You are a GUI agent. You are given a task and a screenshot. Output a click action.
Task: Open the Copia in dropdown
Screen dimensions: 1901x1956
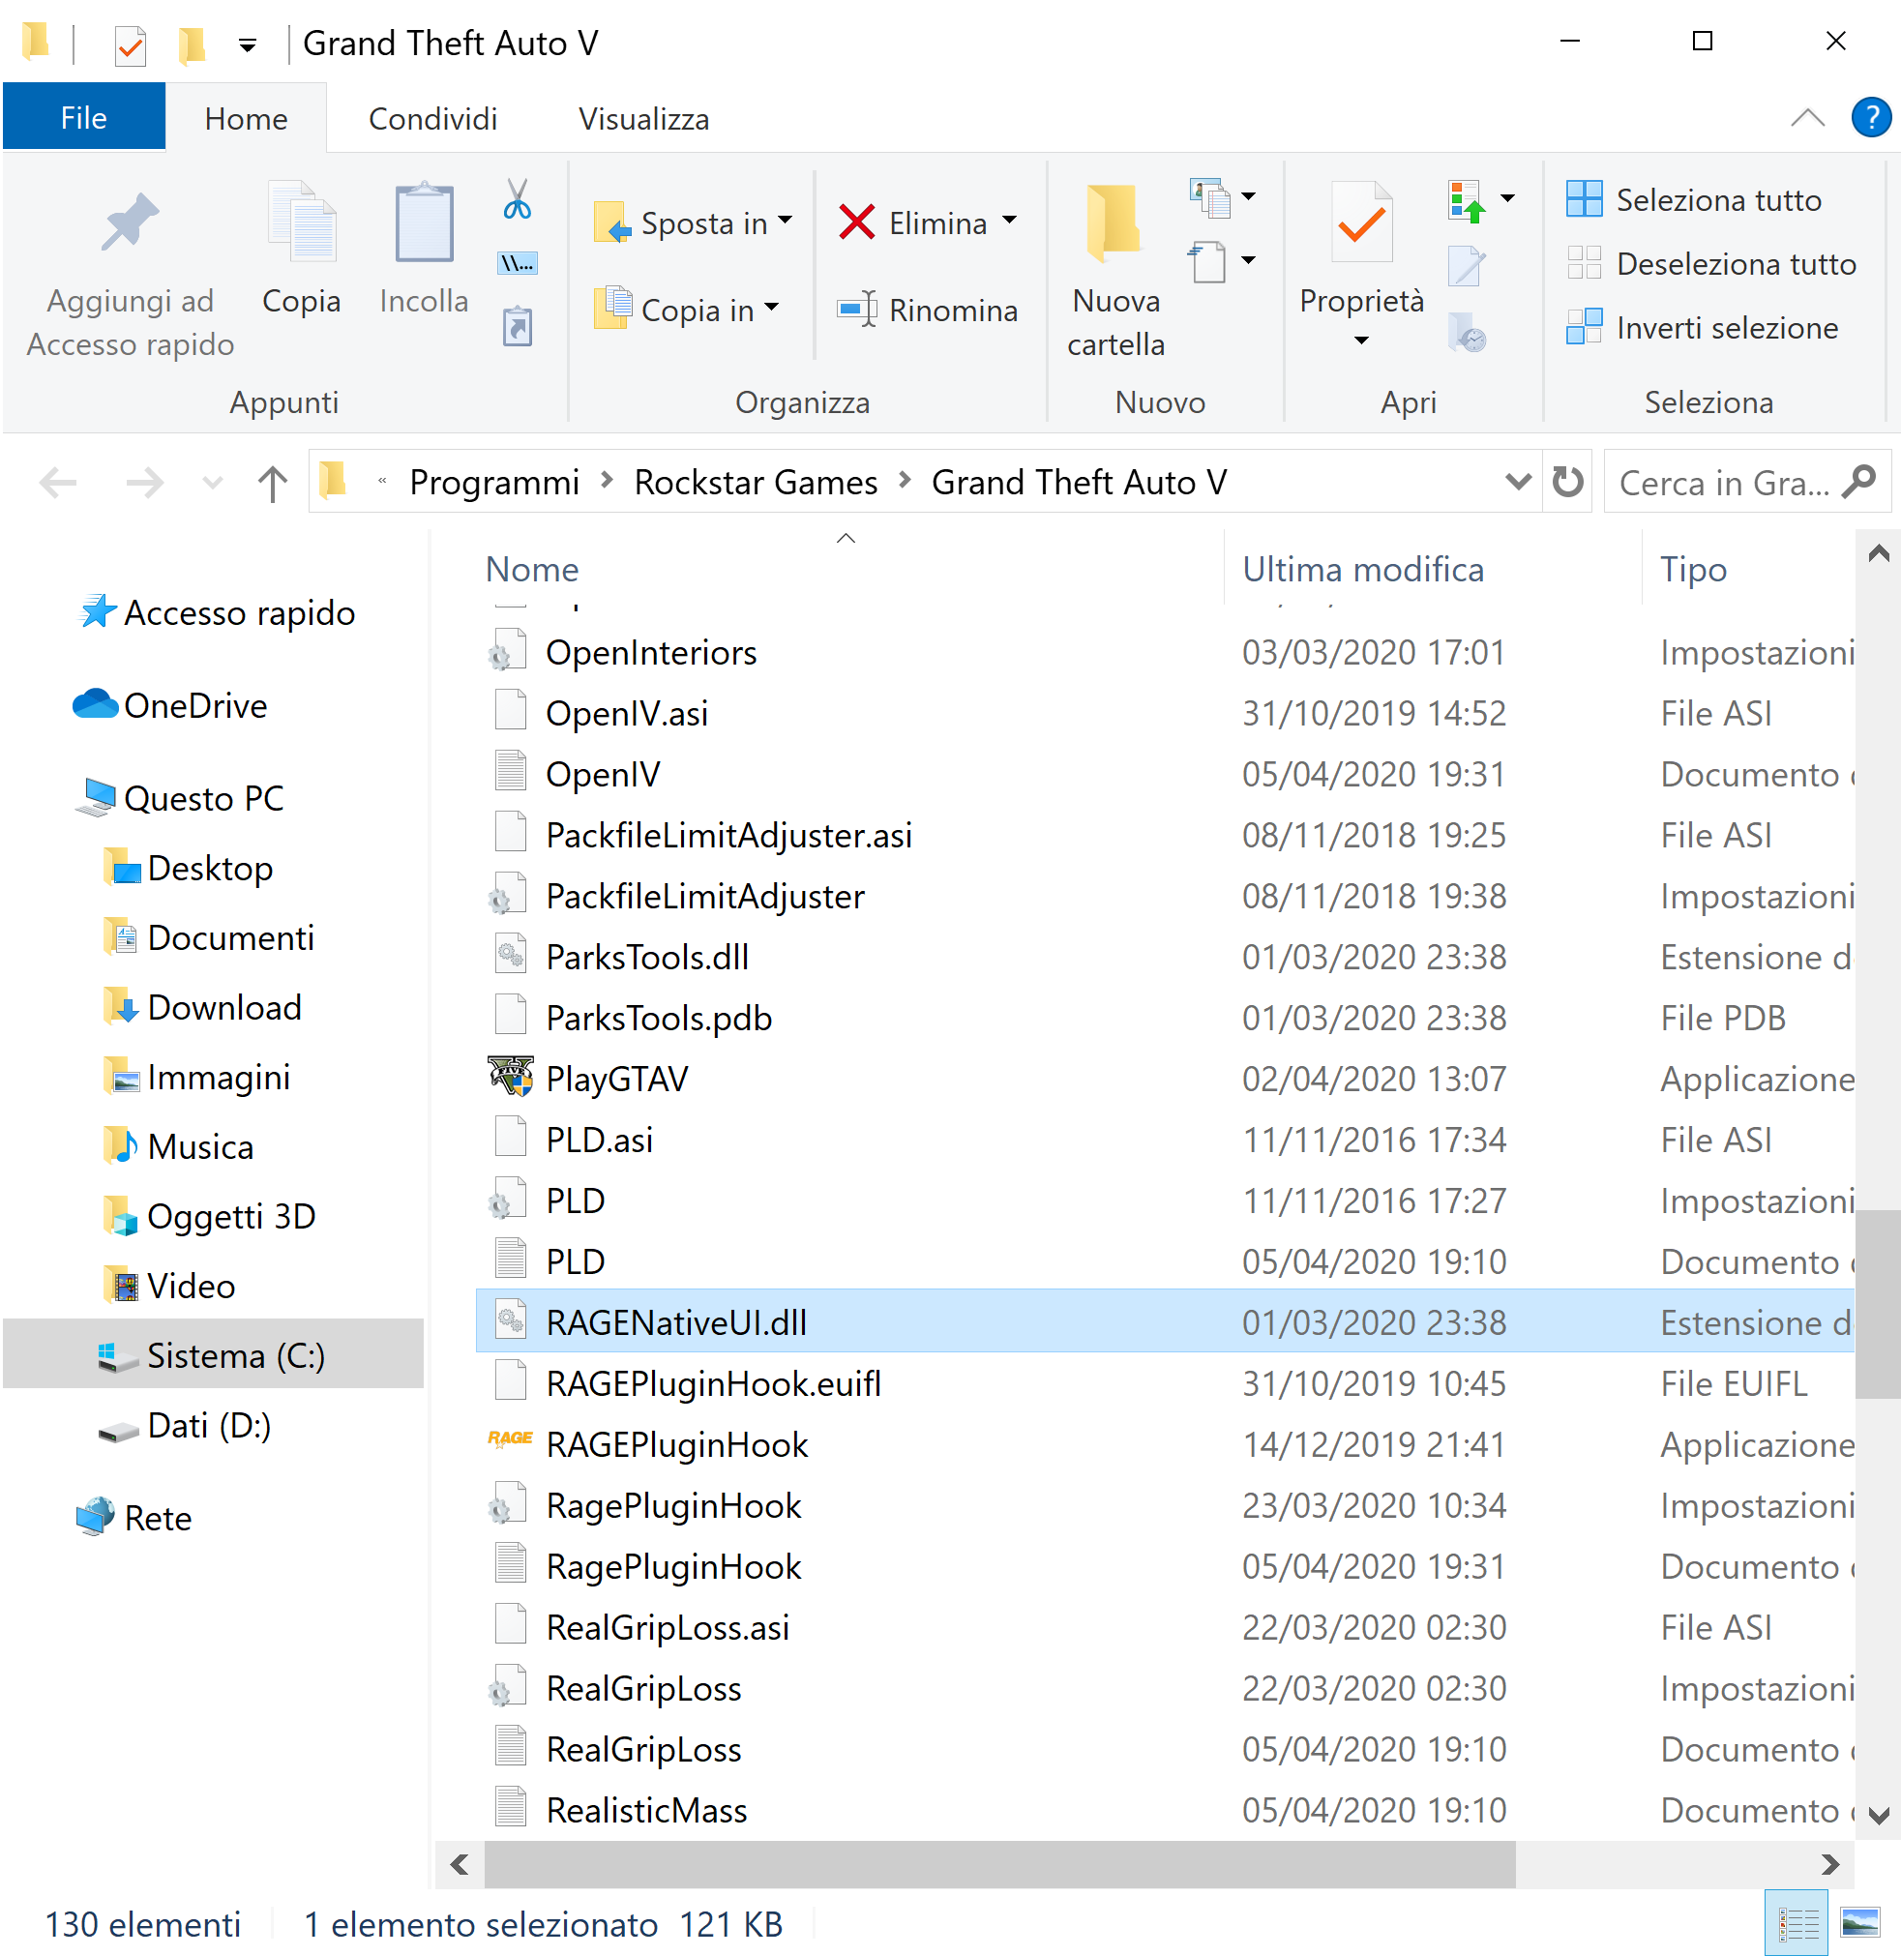[x=772, y=309]
